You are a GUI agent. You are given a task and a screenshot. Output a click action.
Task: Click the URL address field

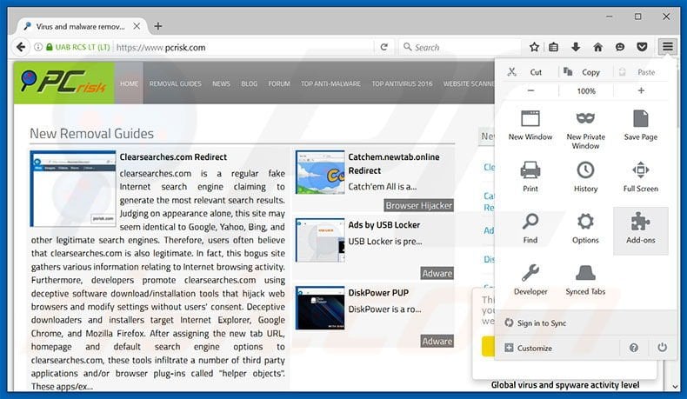(x=243, y=47)
